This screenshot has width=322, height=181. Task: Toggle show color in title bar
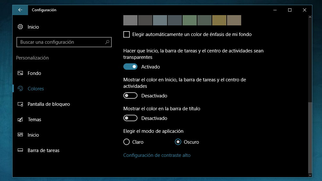[x=130, y=118]
